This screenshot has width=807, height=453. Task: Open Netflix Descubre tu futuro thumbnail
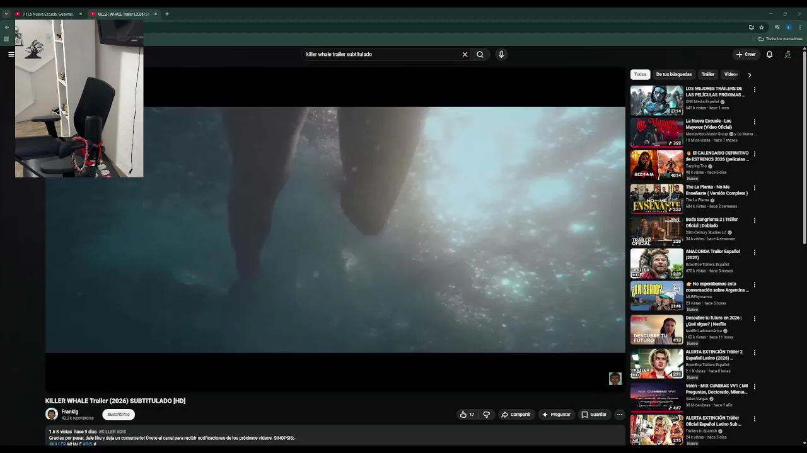[x=657, y=330]
